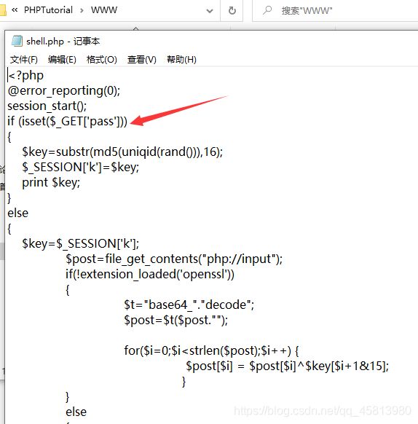Open the 查看(V) menu in Notepad
The width and height of the screenshot is (418, 424).
pyautogui.click(x=142, y=60)
